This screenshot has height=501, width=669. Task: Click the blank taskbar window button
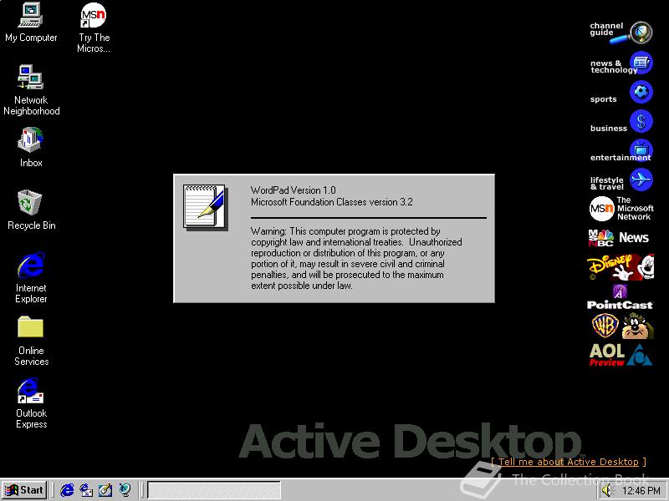point(214,490)
